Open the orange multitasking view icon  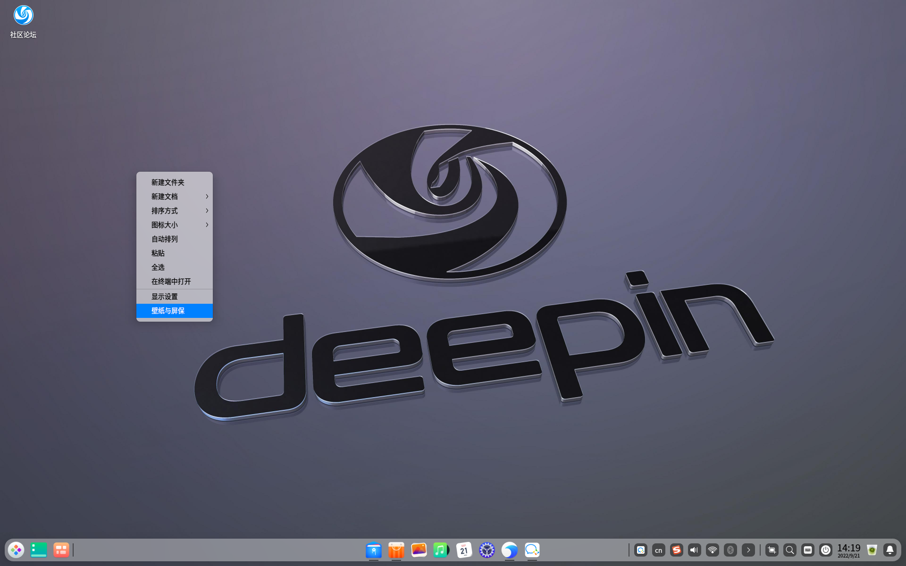point(61,550)
